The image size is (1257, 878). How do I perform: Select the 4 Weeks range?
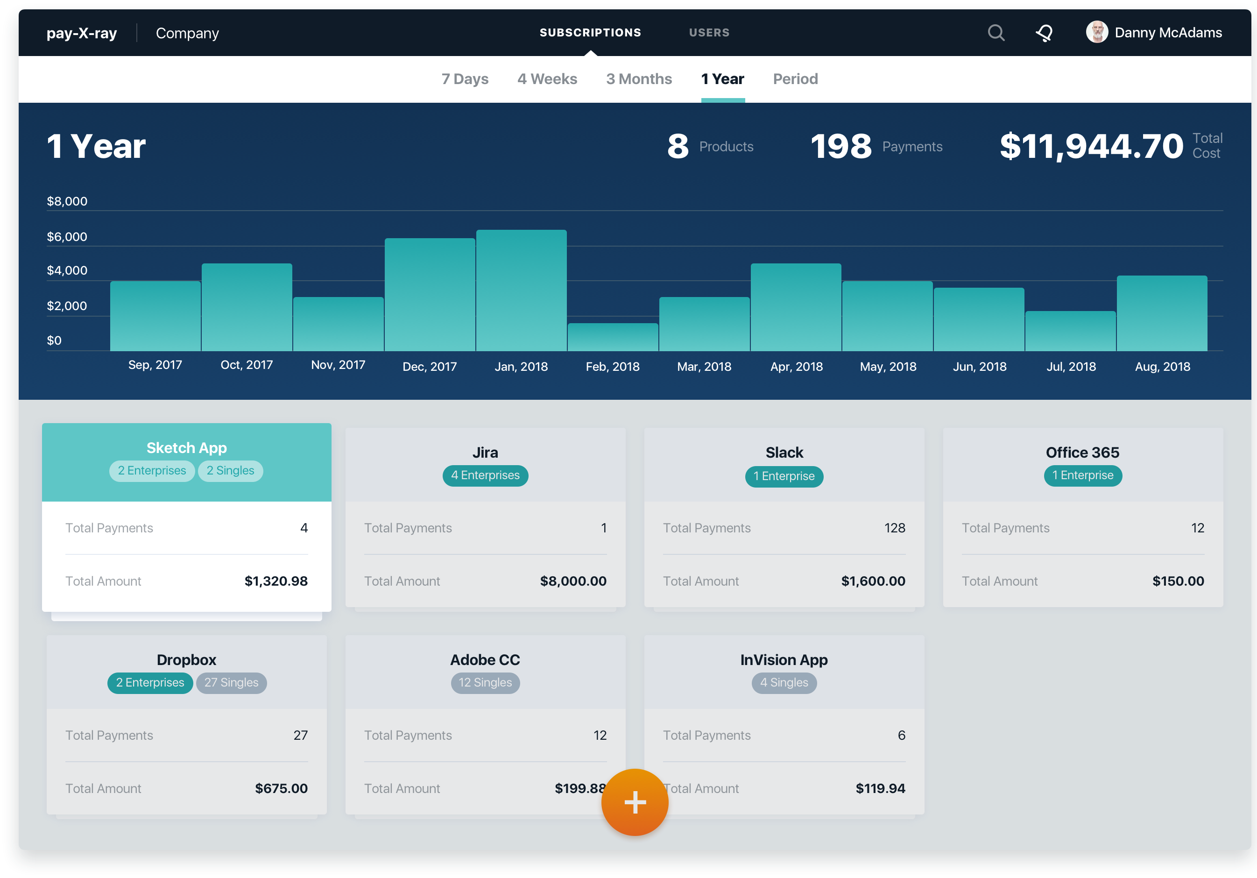coord(547,79)
